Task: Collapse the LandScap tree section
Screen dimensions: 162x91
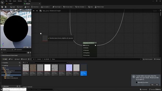Action: point(2,65)
